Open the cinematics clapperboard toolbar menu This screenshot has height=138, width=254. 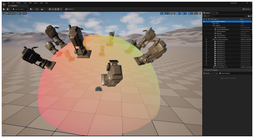43,9
